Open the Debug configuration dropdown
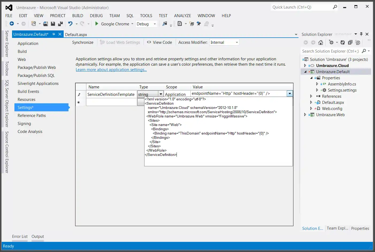Image resolution: width=375 pixels, height=252 pixels. pos(155,24)
